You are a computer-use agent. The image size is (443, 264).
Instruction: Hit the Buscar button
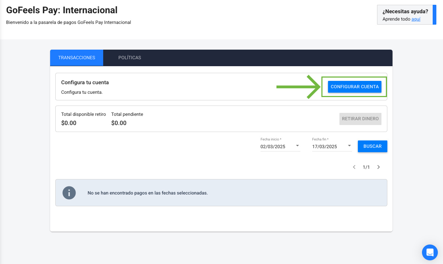pos(372,146)
